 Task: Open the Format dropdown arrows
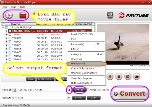[x=69, y=90]
